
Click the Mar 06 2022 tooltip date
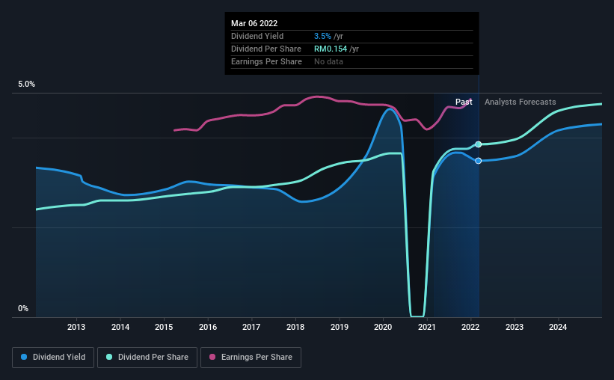pyautogui.click(x=254, y=23)
